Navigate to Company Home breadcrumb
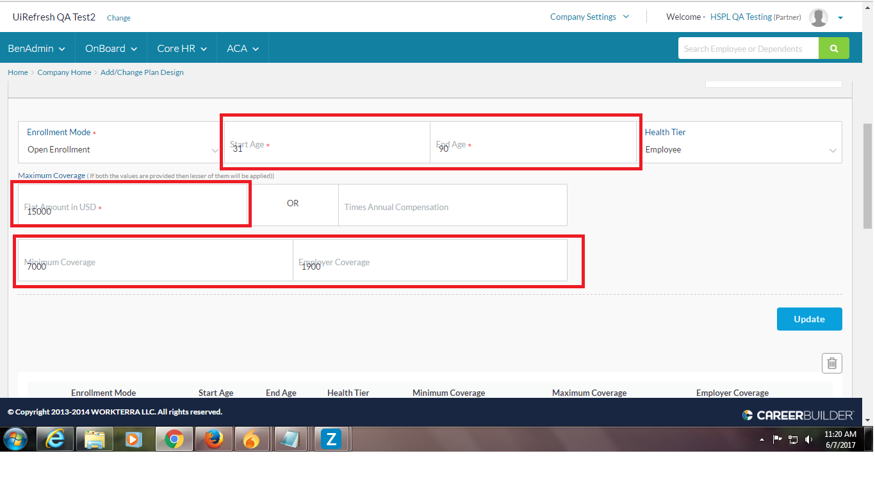The image size is (875, 492). point(64,72)
